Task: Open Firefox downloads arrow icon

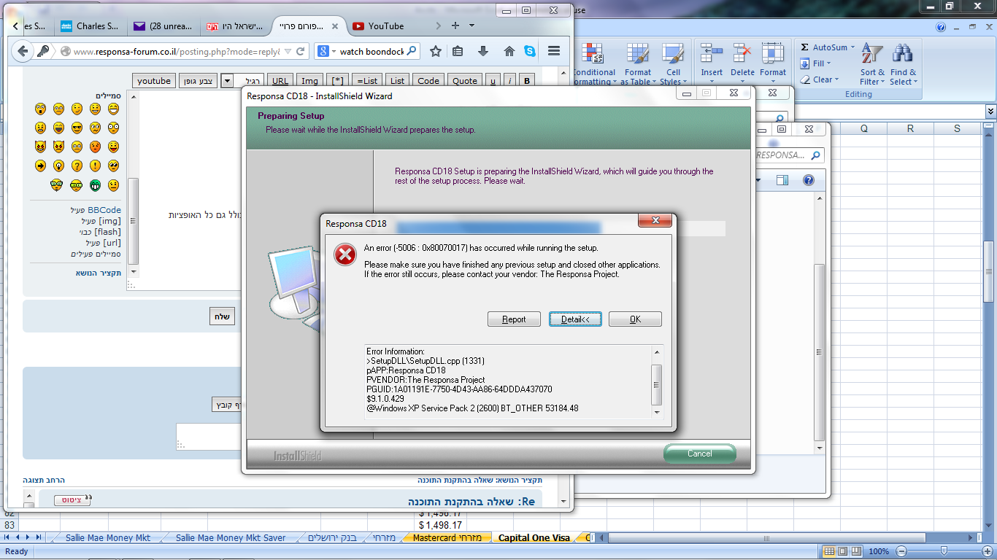Action: [x=483, y=51]
